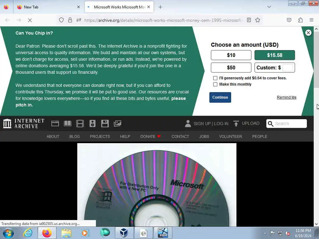Select the $10 donation amount
The height and width of the screenshot is (239, 319).
(x=231, y=55)
